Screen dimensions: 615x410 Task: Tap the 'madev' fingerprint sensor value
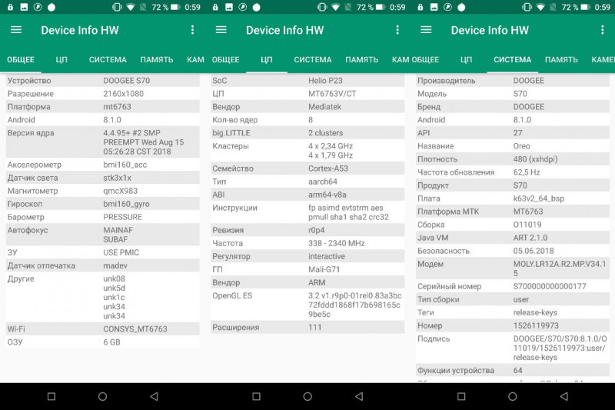point(115,265)
